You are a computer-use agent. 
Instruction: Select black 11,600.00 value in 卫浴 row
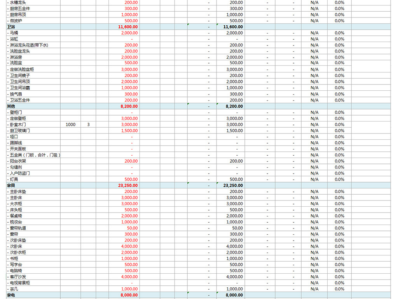(x=233, y=27)
